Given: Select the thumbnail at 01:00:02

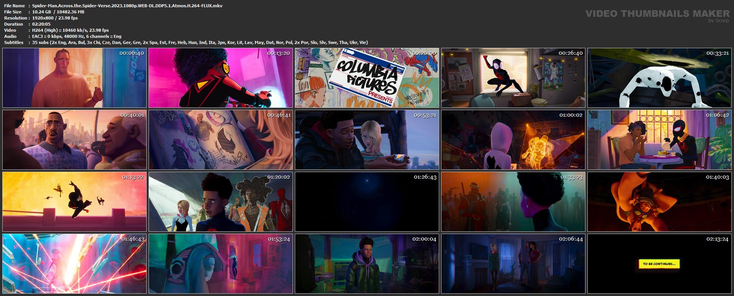Looking at the screenshot, I should pos(513,140).
